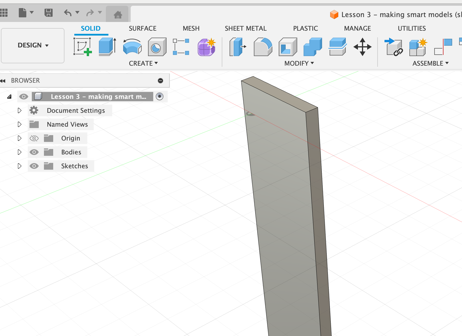Switch to the SURFACE tab
Image resolution: width=462 pixels, height=336 pixels.
pyautogui.click(x=142, y=28)
